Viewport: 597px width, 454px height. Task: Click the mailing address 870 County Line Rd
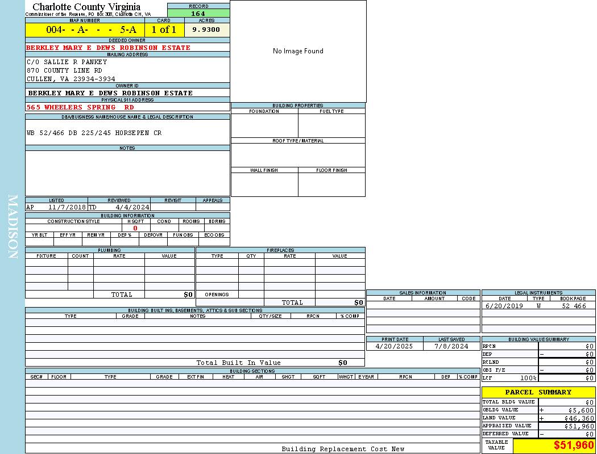click(64, 70)
